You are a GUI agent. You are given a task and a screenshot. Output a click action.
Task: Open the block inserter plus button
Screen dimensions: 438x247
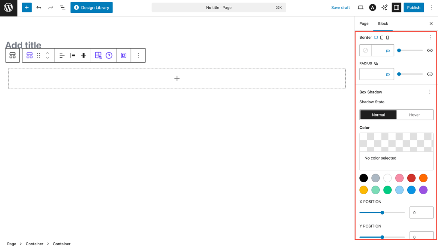[27, 8]
